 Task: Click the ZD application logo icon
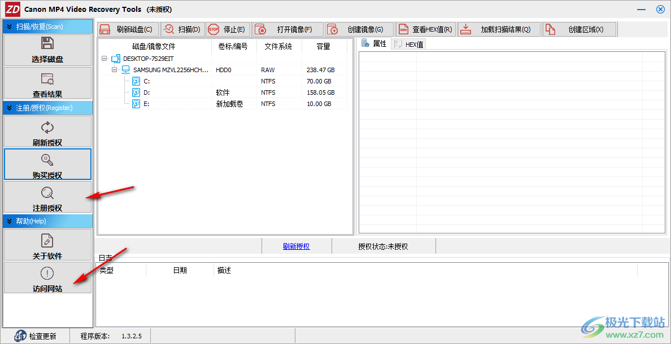click(13, 9)
